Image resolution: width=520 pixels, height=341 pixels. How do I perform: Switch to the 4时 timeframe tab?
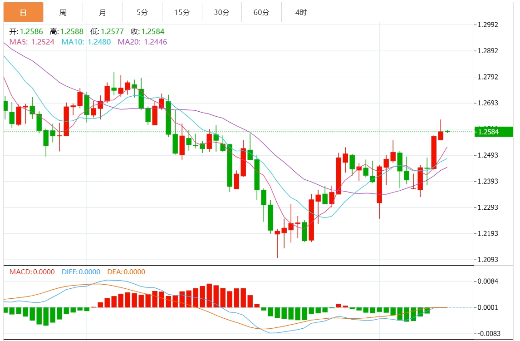pyautogui.click(x=301, y=12)
